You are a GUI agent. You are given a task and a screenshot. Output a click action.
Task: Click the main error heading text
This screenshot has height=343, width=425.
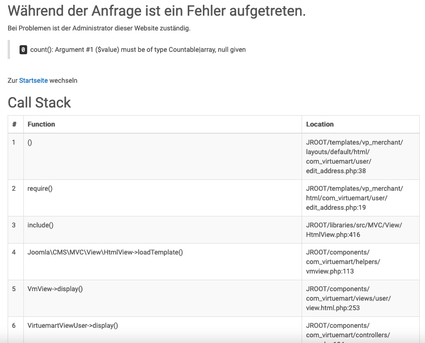(157, 11)
